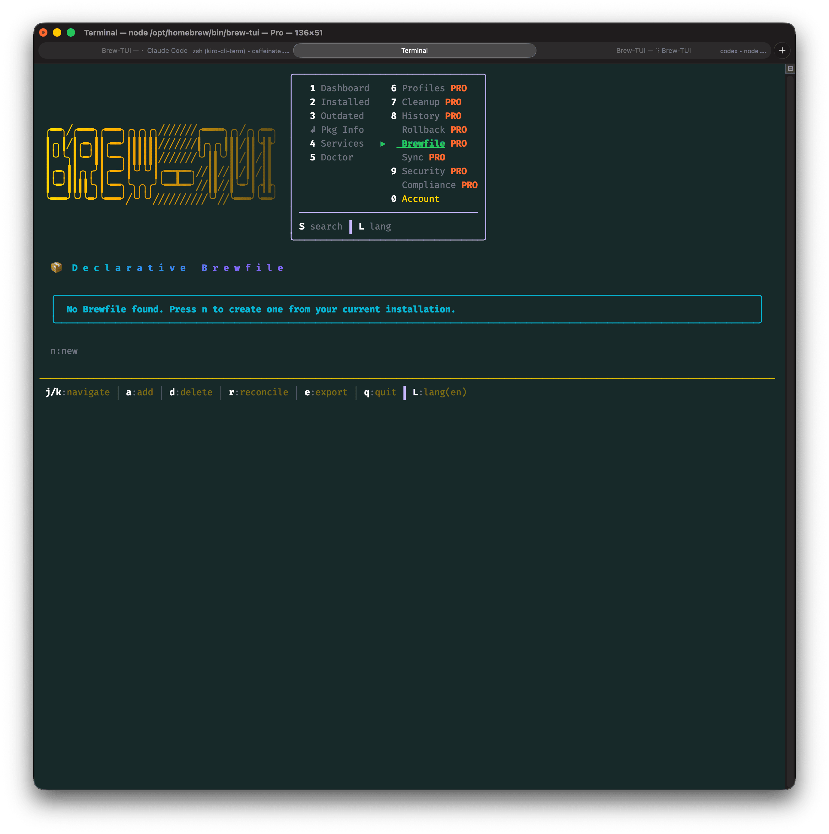Switch to the codex node tab
This screenshot has width=829, height=834.
click(x=743, y=51)
